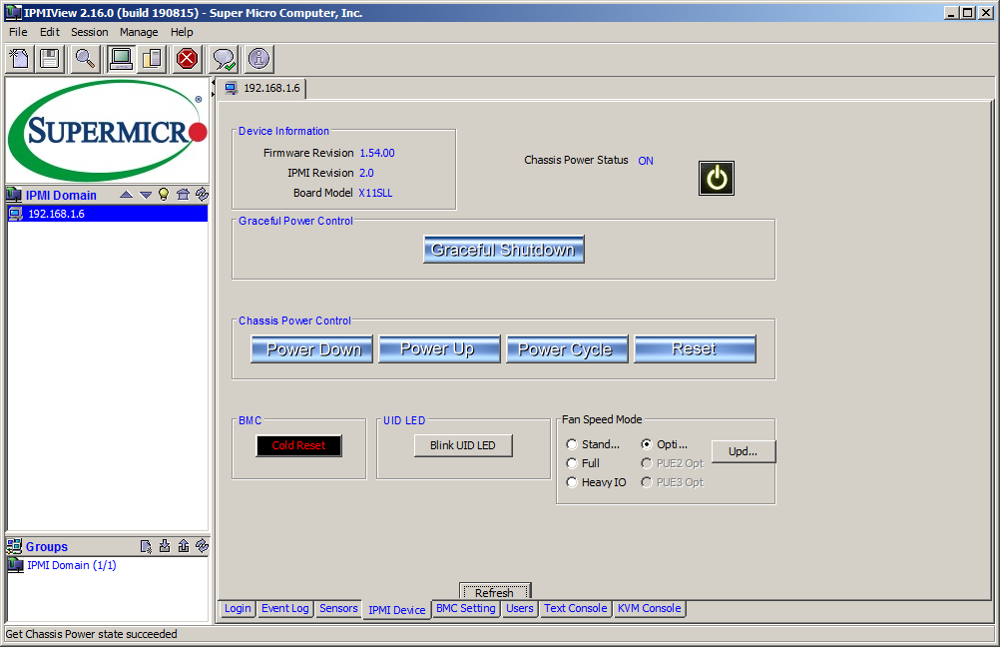The width and height of the screenshot is (1000, 647).
Task: Choose the Standard fan speed radio button
Action: tap(572, 444)
